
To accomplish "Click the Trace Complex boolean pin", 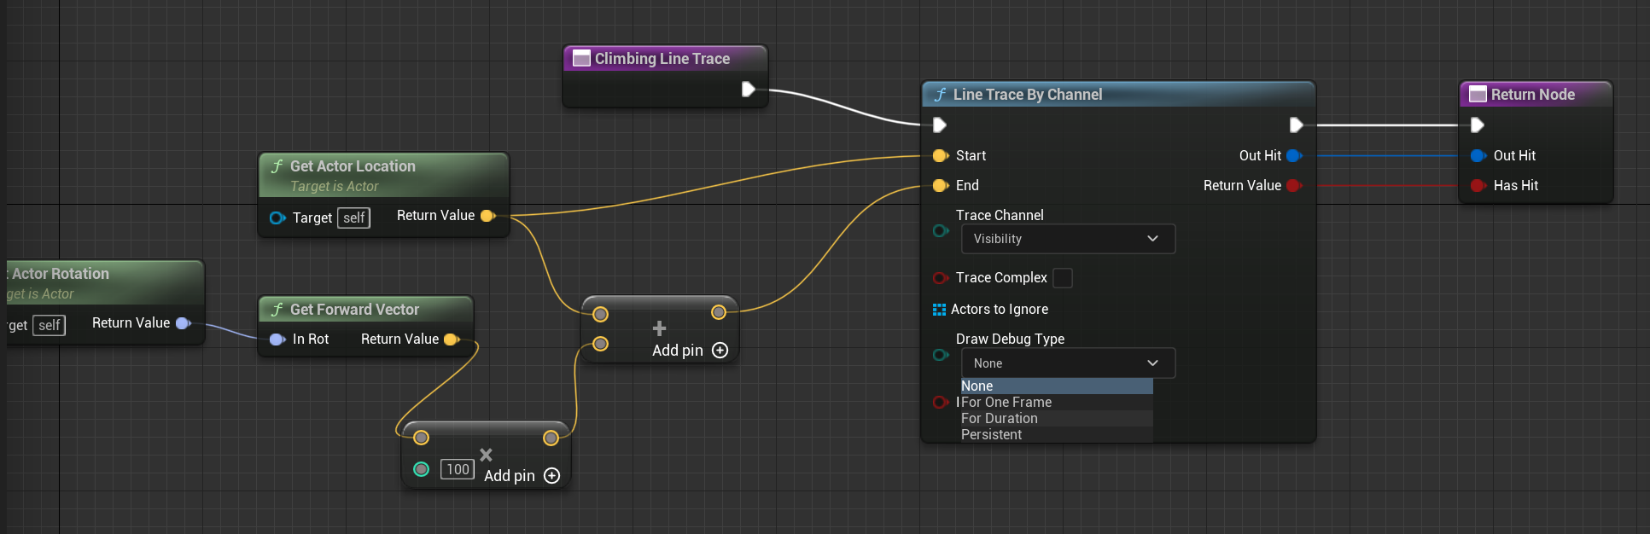I will pyautogui.click(x=940, y=278).
